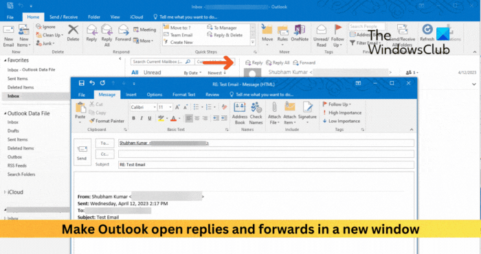Click Cut in Clipboard group
This screenshot has height=254, width=481.
coord(96,104)
